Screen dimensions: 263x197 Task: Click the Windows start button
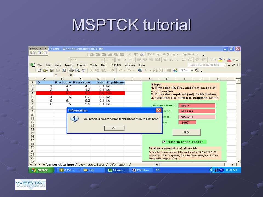[x=41, y=170]
